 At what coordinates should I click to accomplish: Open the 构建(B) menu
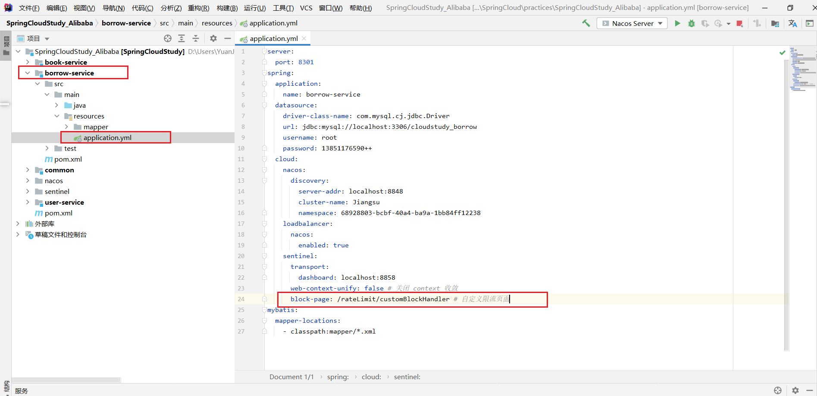click(x=227, y=8)
